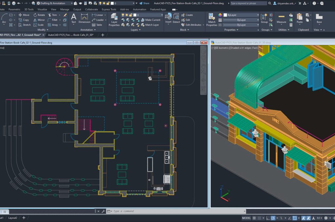Screen dimensions: 335x222
Task: Select the Rotate tool
Action: 39,15
